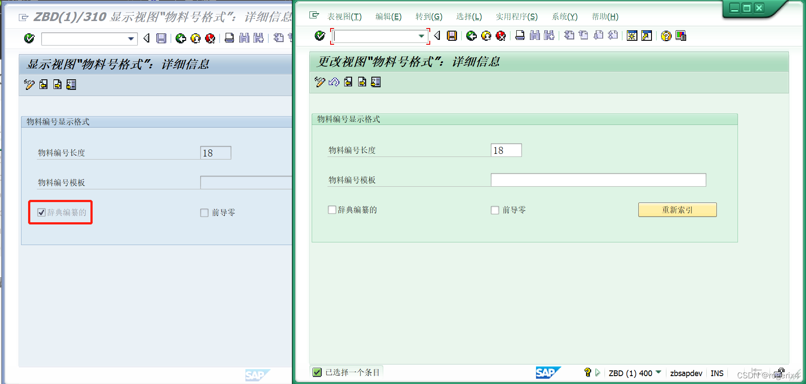Click Next Entry icon in right window
Viewport: 806px width, 384px height.
(362, 82)
